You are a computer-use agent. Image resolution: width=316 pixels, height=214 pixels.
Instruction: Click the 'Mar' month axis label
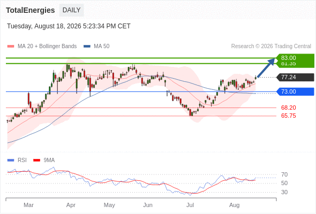click(28, 205)
